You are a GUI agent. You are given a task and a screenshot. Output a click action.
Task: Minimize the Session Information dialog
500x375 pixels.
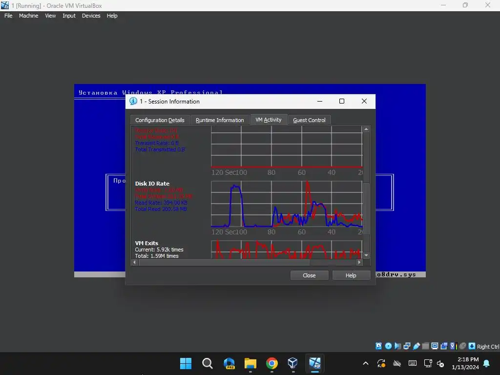tap(319, 101)
